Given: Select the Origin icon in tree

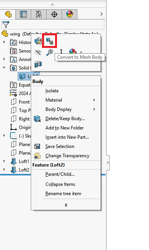Looking at the screenshot, I should tap(13, 127).
